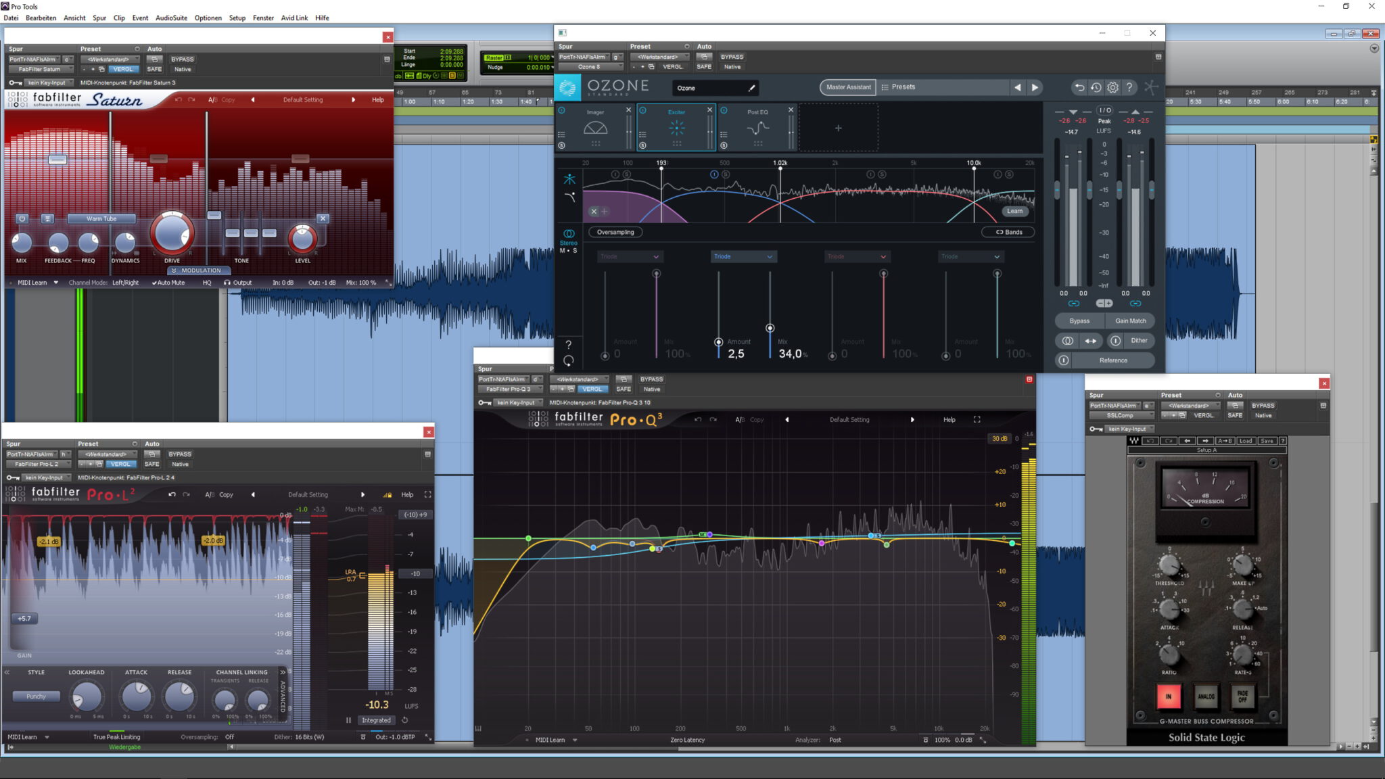Click the Ozone Exciter multiband crossover icon

click(x=569, y=179)
